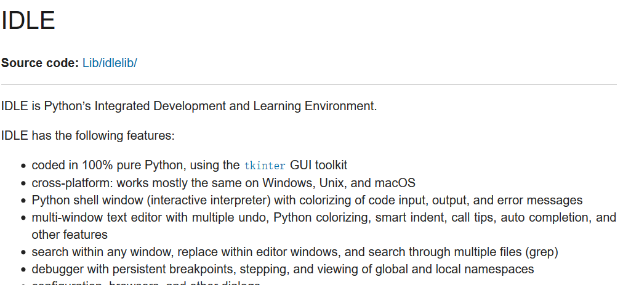Viewport: 623px width, 285px height.
Task: Open the Lib/idlelib/ source code link
Action: (110, 63)
